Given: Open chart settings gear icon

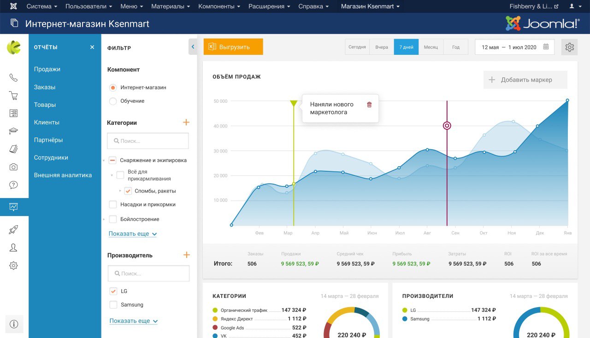Looking at the screenshot, I should (x=569, y=47).
